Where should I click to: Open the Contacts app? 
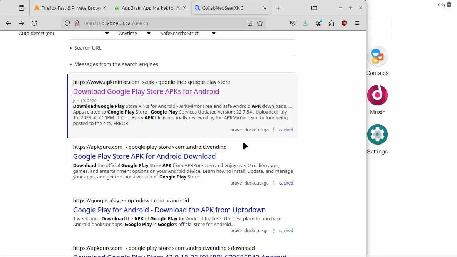[377, 61]
